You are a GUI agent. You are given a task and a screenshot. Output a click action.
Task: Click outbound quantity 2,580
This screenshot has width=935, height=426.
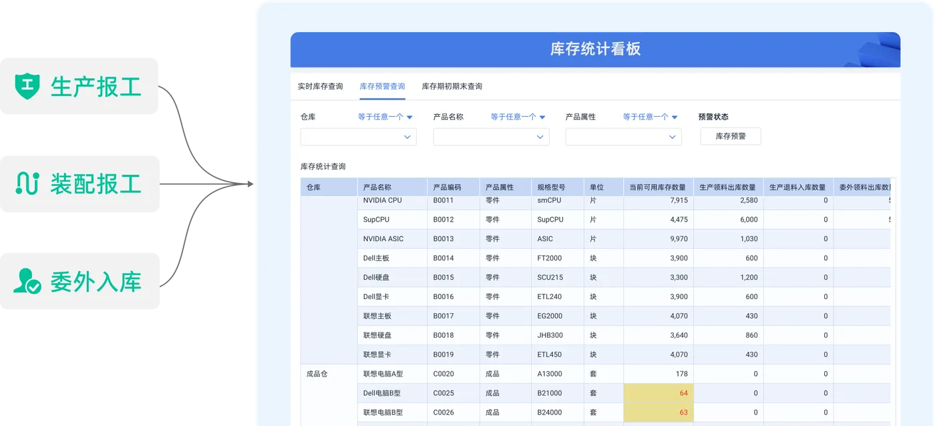pos(749,200)
